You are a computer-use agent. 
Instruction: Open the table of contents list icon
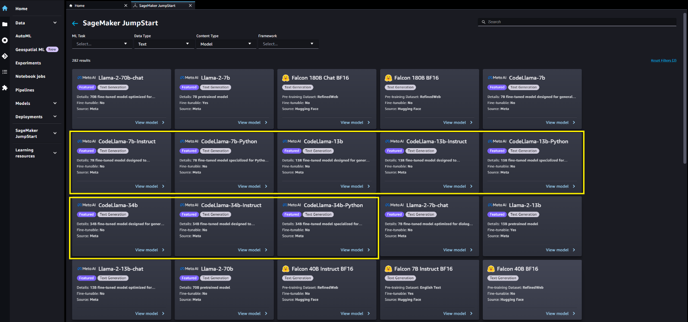point(5,72)
